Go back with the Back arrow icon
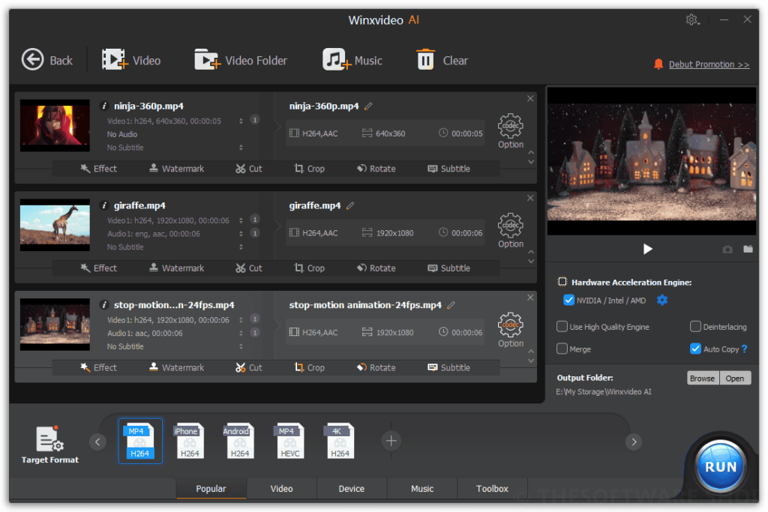 [x=33, y=60]
